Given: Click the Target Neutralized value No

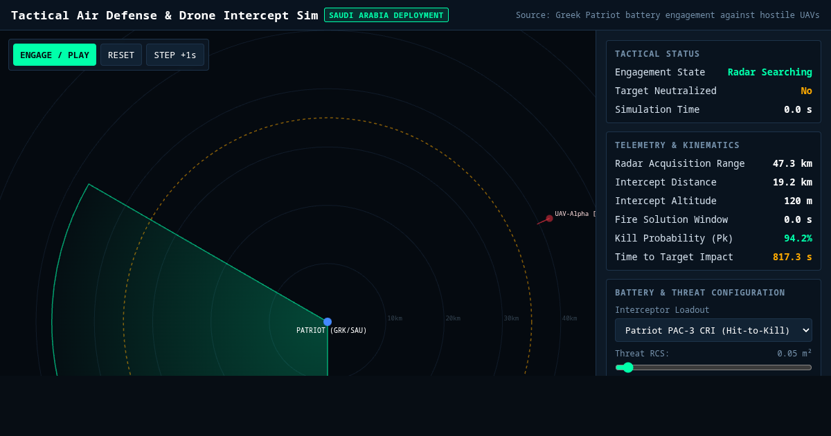Looking at the screenshot, I should [x=807, y=91].
